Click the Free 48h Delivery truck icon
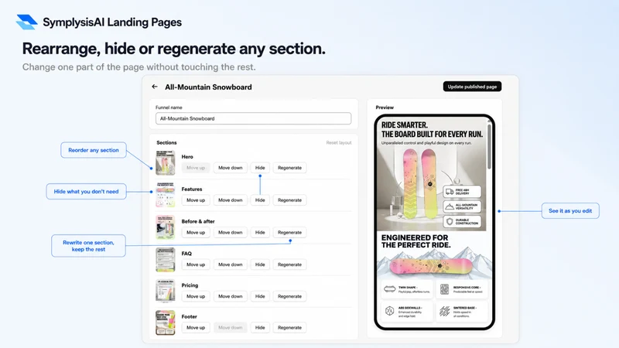 450,192
